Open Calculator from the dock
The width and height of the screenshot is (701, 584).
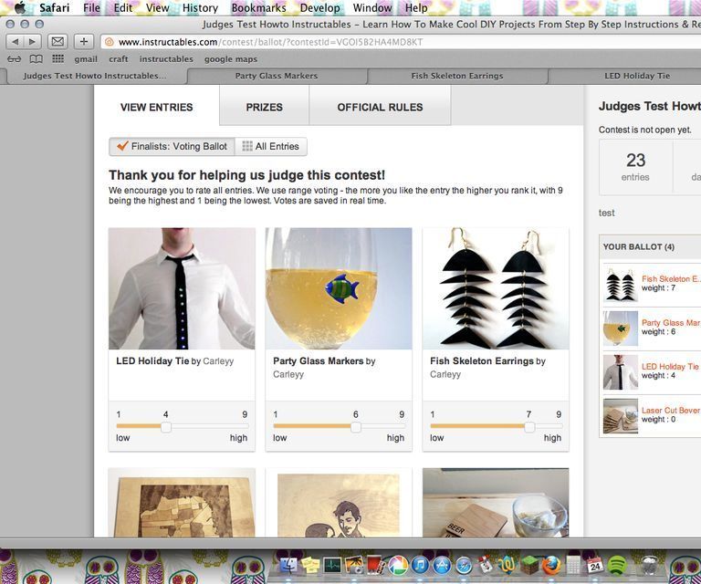(x=573, y=566)
